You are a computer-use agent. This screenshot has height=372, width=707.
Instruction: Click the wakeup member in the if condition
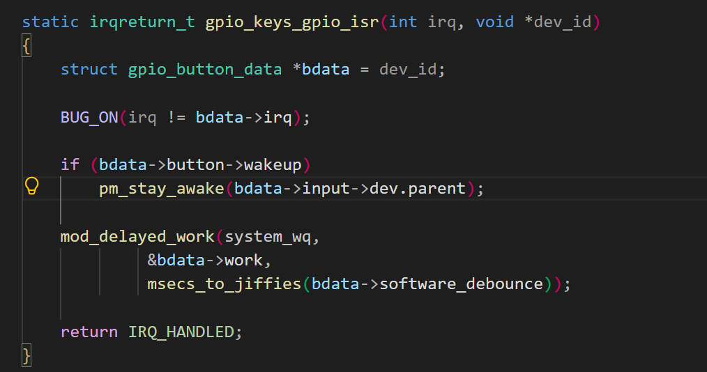[x=273, y=165]
